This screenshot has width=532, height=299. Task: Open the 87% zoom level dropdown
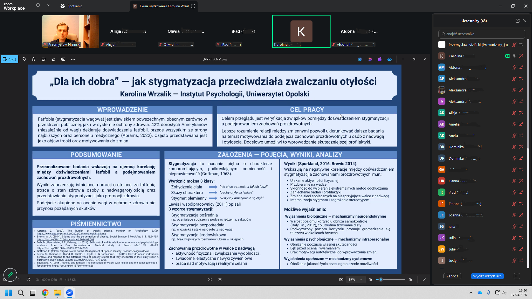pyautogui.click(x=361, y=280)
